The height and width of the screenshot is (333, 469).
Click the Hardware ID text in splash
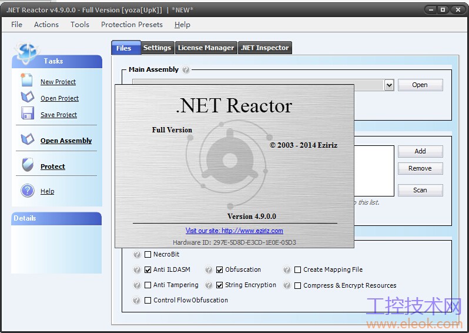235,242
